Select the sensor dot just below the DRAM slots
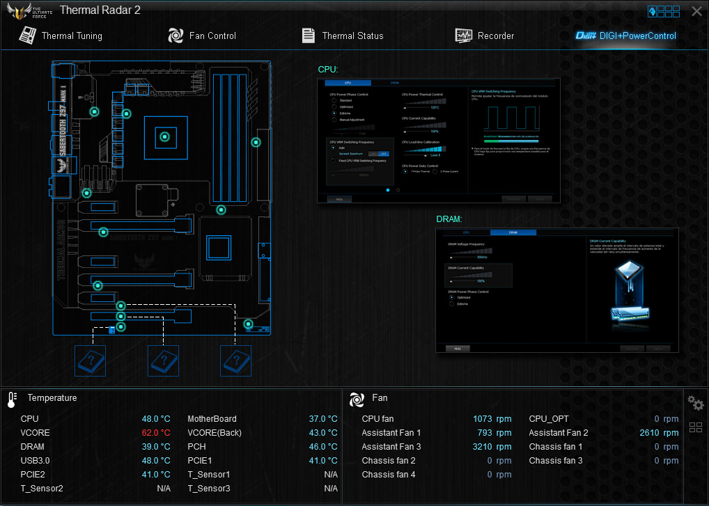This screenshot has width=709, height=506. pyautogui.click(x=221, y=209)
